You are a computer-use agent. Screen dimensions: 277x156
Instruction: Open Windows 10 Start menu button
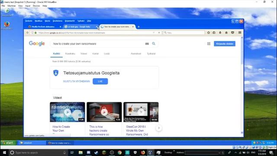[x=4, y=153]
